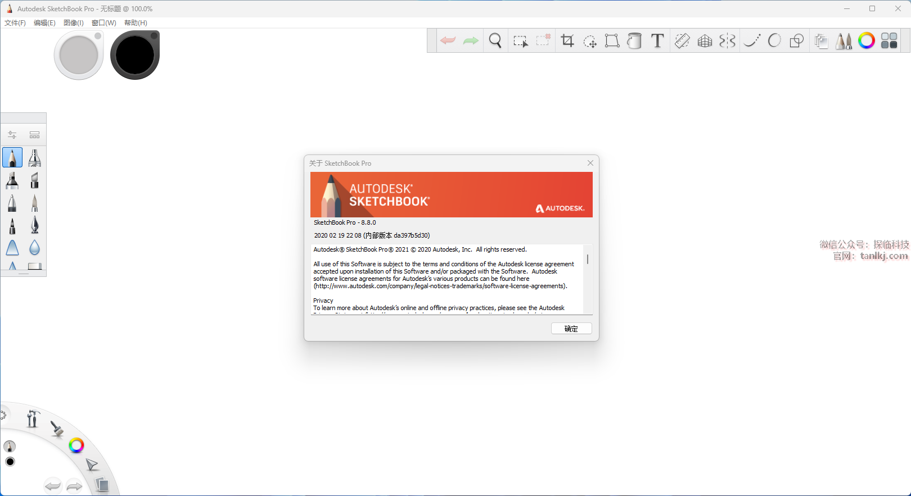Open the 文件(F) menu
The height and width of the screenshot is (496, 911).
[15, 23]
